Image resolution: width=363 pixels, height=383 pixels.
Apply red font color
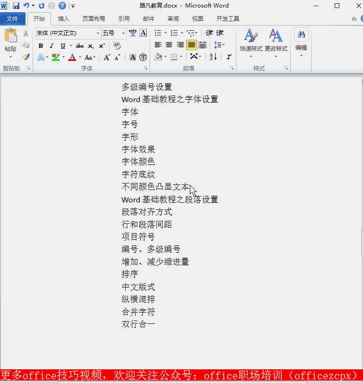72,57
